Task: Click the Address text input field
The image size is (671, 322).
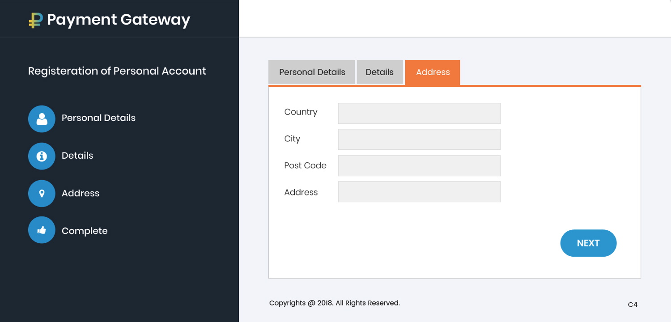Action: (419, 192)
